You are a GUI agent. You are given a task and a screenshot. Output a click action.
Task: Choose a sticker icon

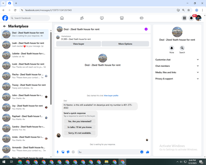(68, 152)
